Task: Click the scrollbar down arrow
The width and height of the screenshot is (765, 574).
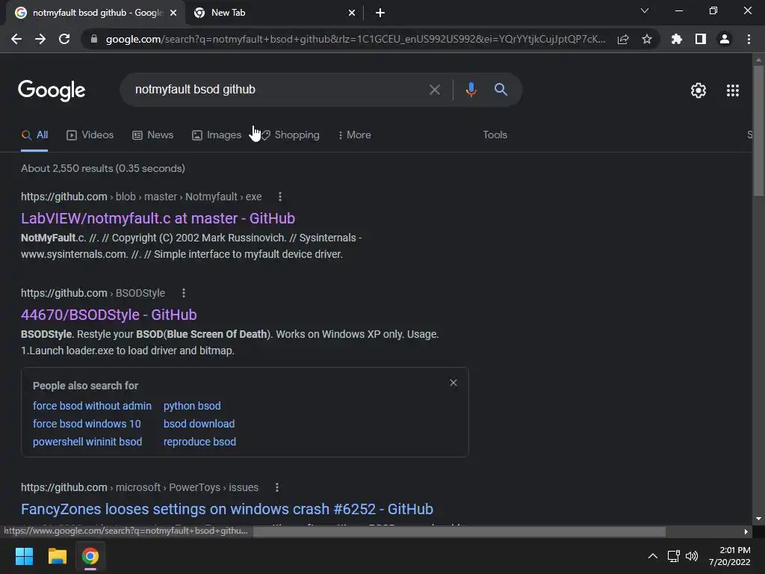Action: coord(758,519)
